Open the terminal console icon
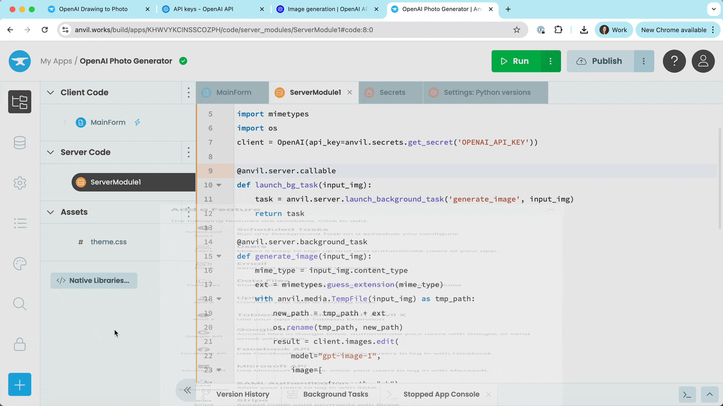The height and width of the screenshot is (406, 723). [x=687, y=394]
